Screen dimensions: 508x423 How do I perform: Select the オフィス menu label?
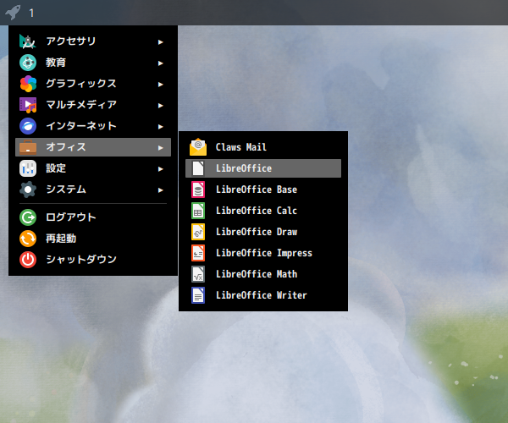66,147
